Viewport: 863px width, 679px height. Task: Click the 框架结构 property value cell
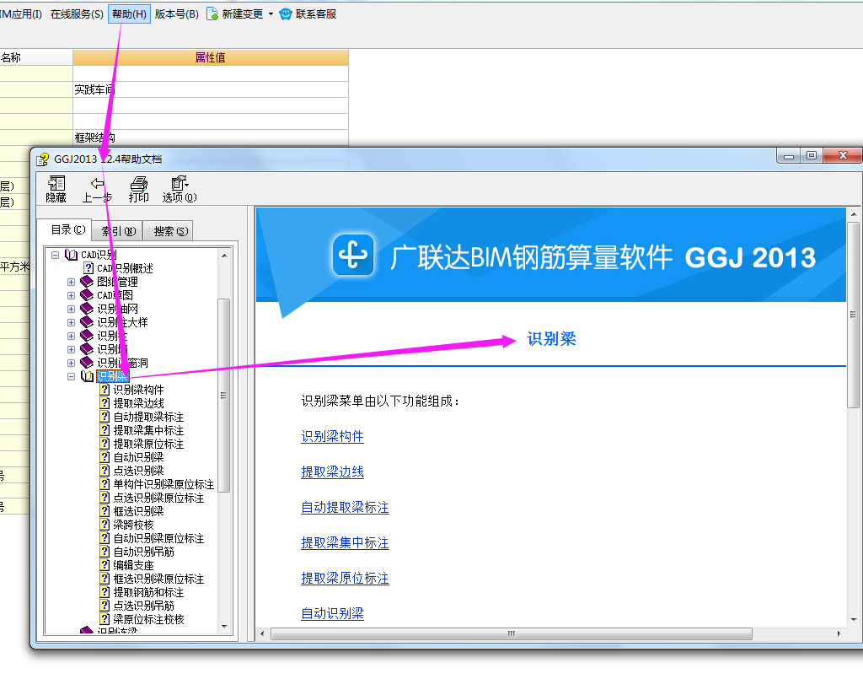[210, 137]
